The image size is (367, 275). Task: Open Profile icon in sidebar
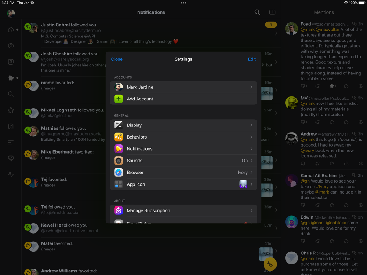tap(11, 62)
